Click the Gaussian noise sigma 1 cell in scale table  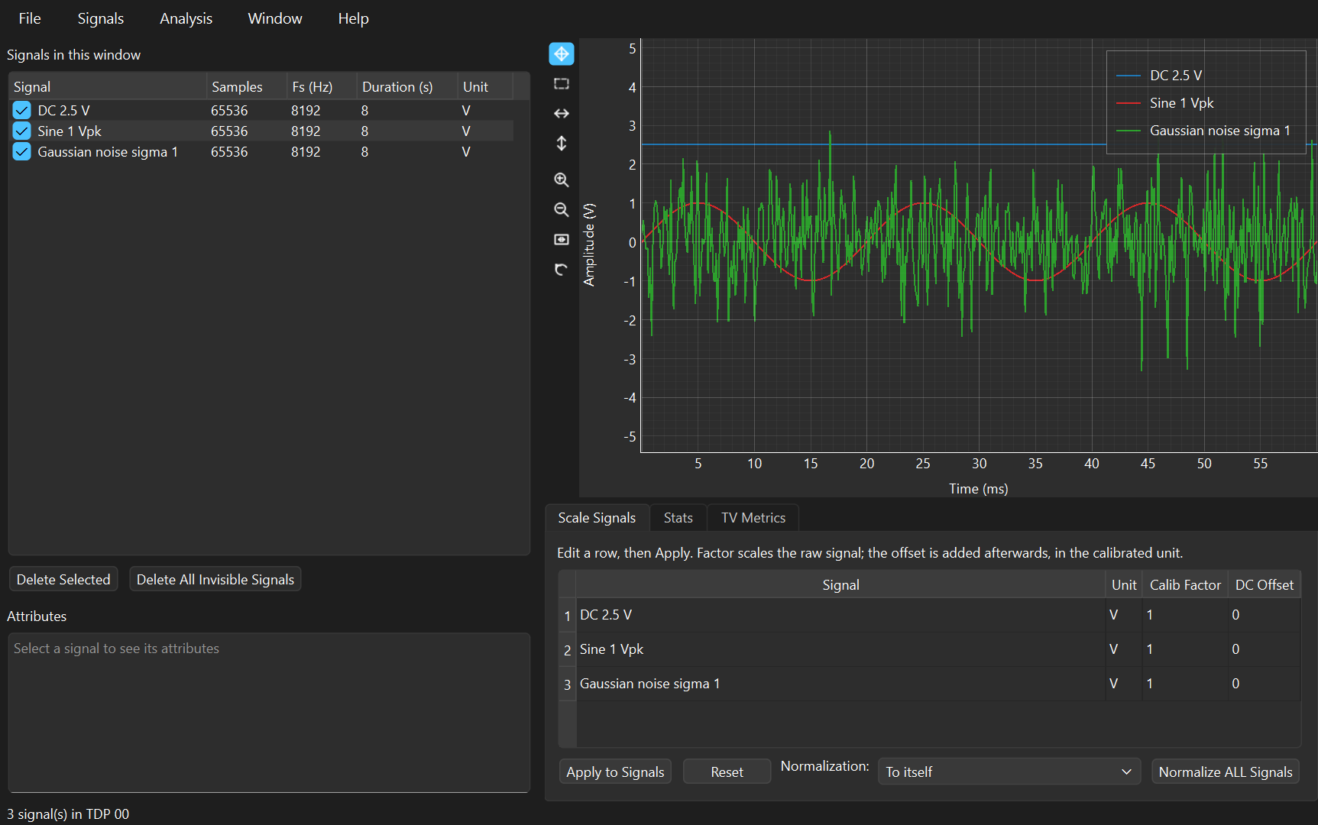pos(840,684)
